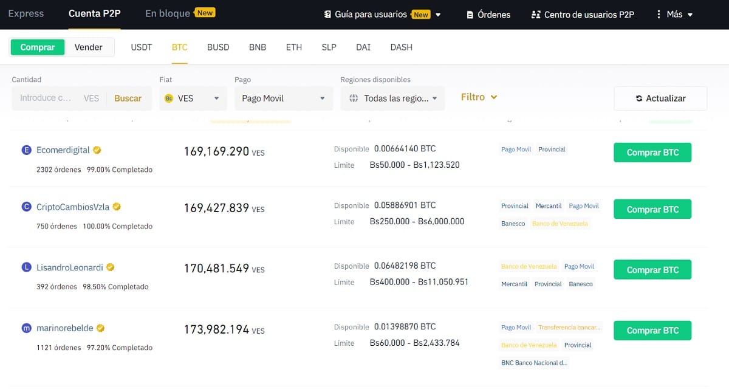Click the Transferencia bancaria payment tag
This screenshot has width=729, height=392.
coord(569,328)
